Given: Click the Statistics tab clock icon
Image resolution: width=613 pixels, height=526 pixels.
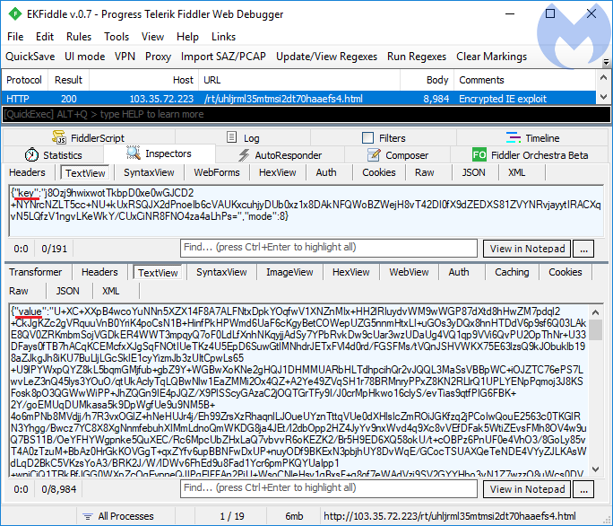Looking at the screenshot, I should point(31,154).
